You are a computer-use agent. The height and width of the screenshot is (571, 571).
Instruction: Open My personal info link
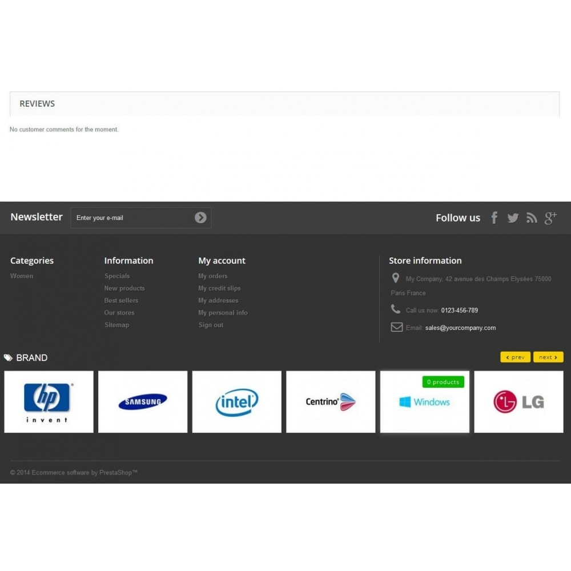[223, 312]
